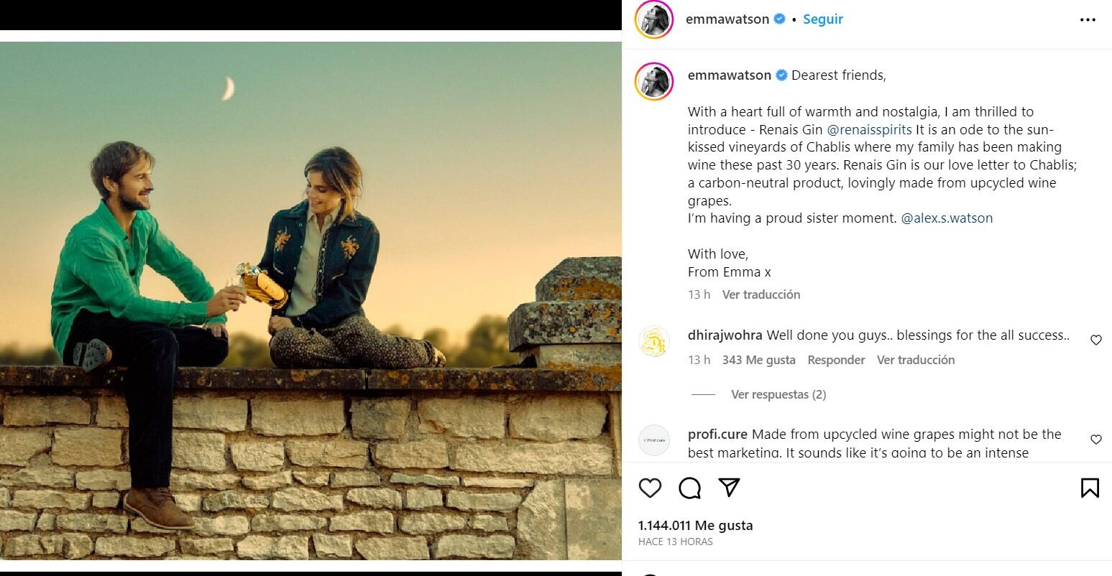The height and width of the screenshot is (576, 1112).
Task: Click profi.cure's username on the comment
Action: click(x=717, y=435)
